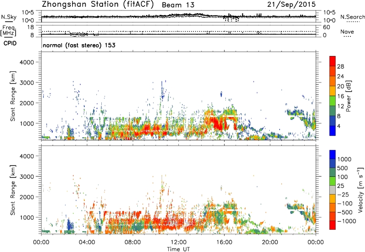Click the '-1000' value on velocity colorbar
The height and width of the screenshot is (252, 365).
346,221
